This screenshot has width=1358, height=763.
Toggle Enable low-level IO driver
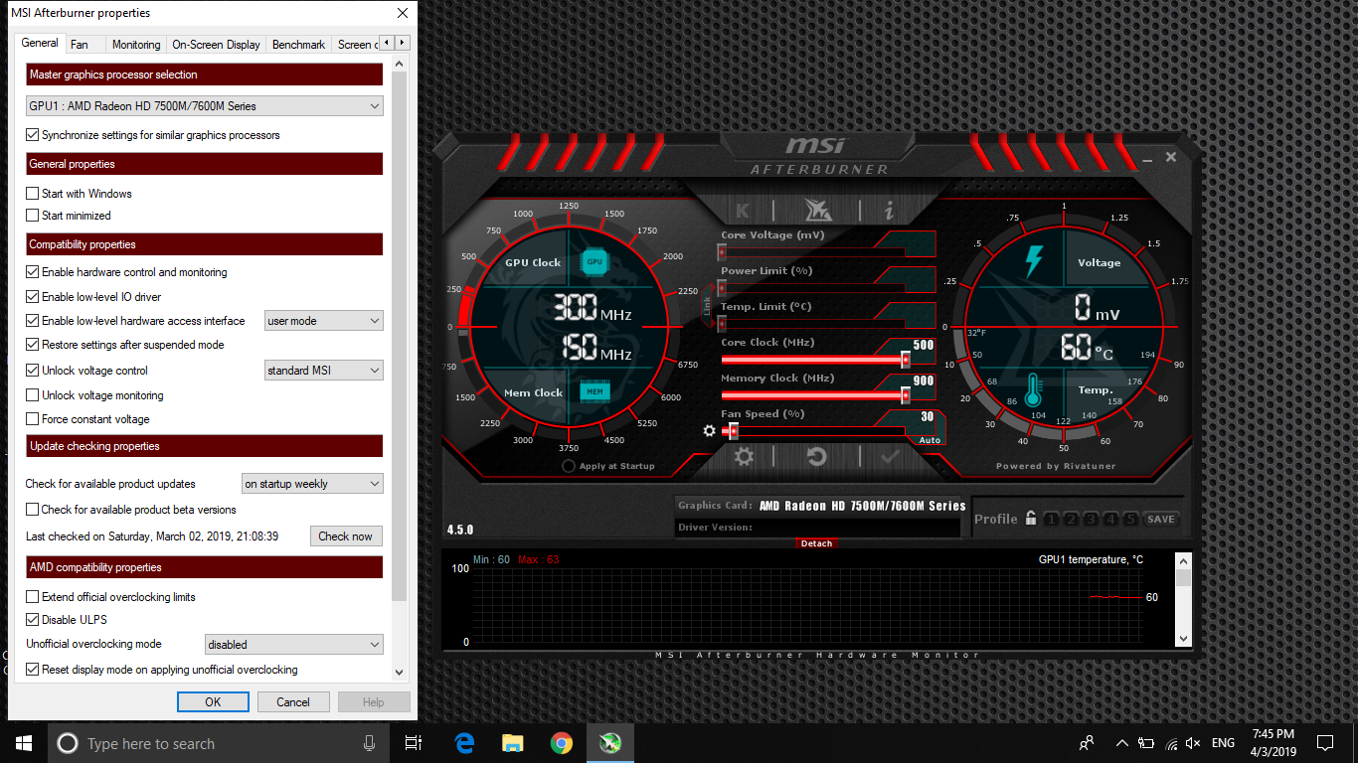tap(33, 297)
